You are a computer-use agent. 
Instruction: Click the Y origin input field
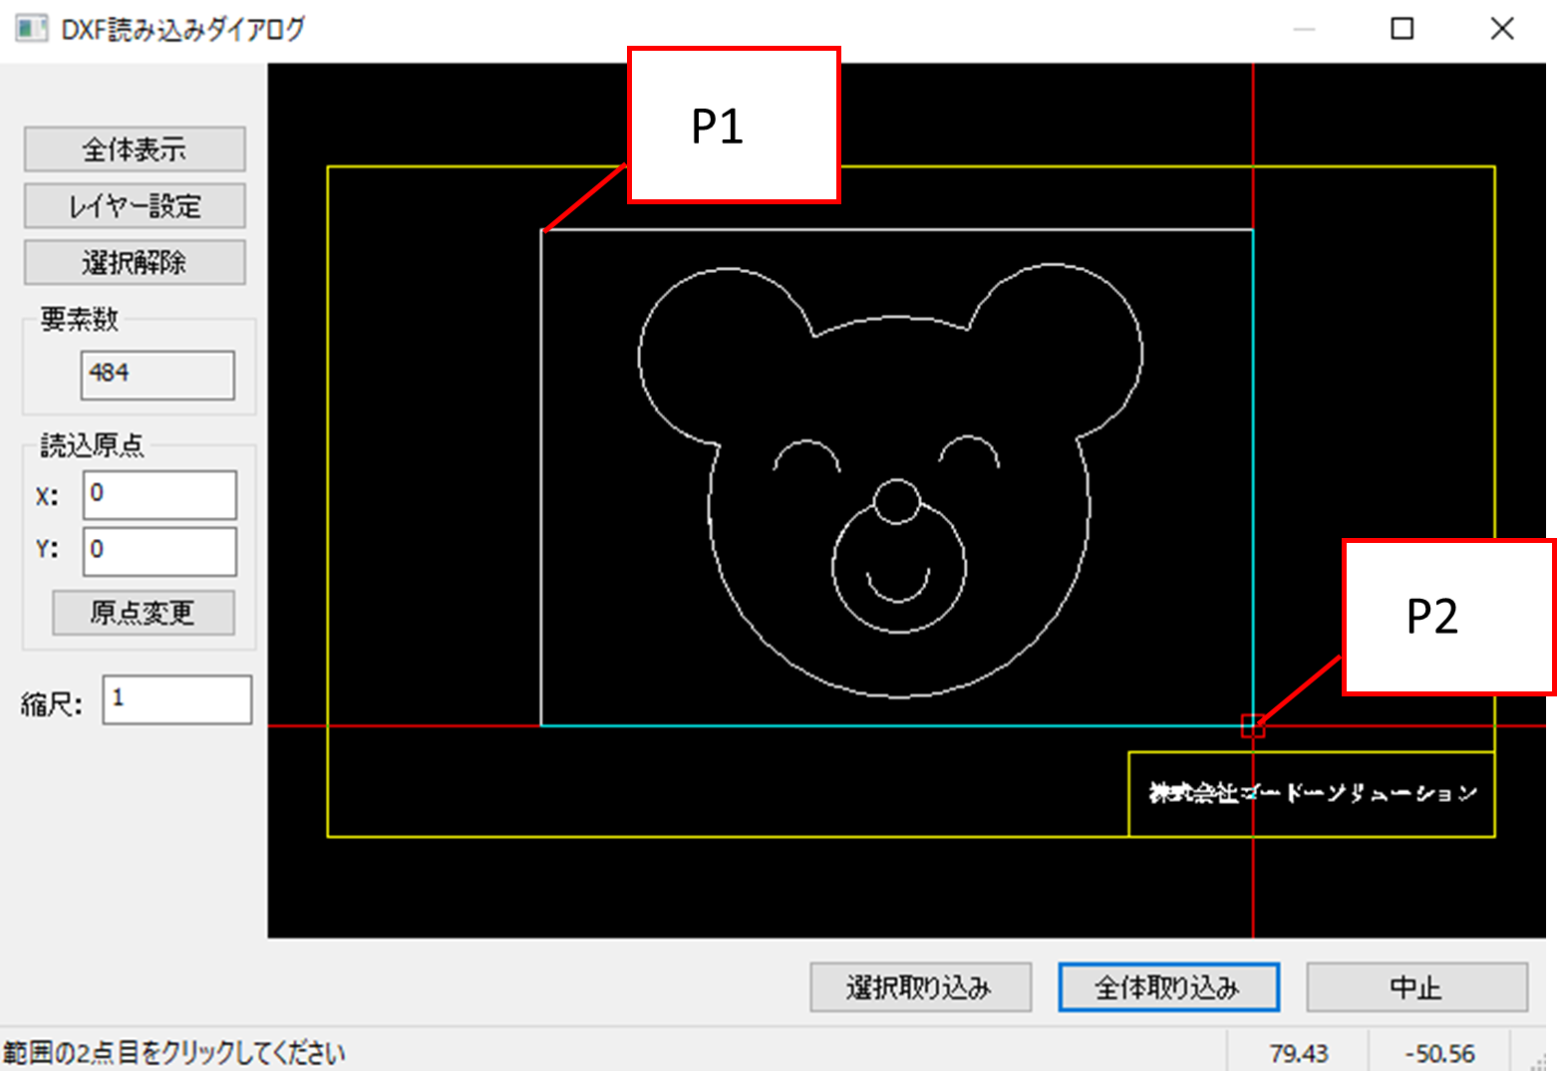tap(159, 551)
